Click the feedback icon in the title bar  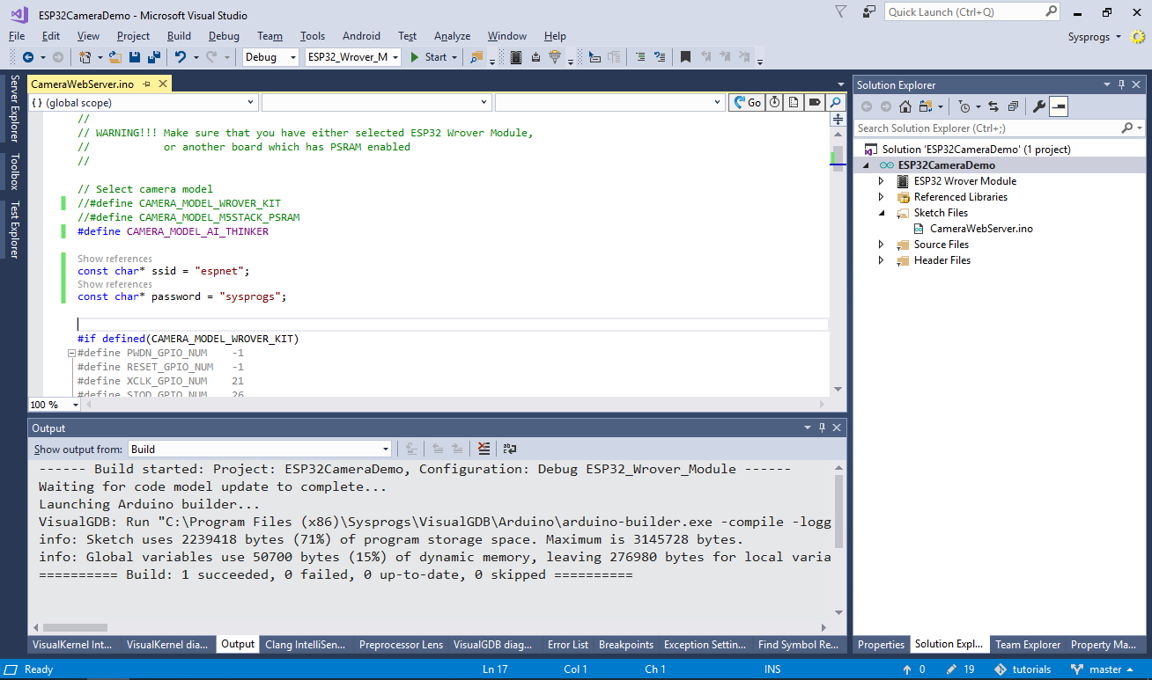pyautogui.click(x=869, y=11)
